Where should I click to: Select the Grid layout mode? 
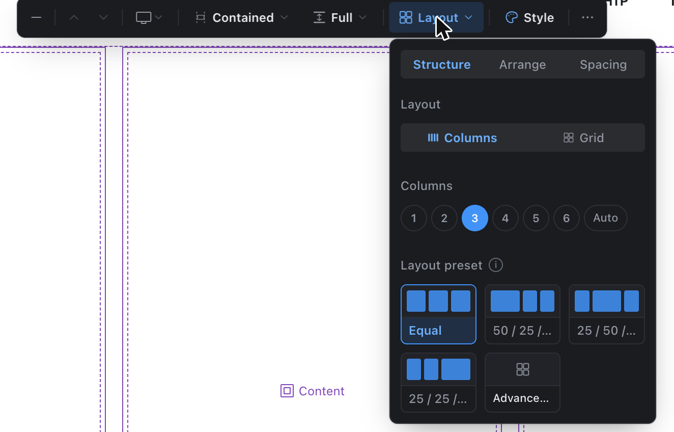[583, 138]
